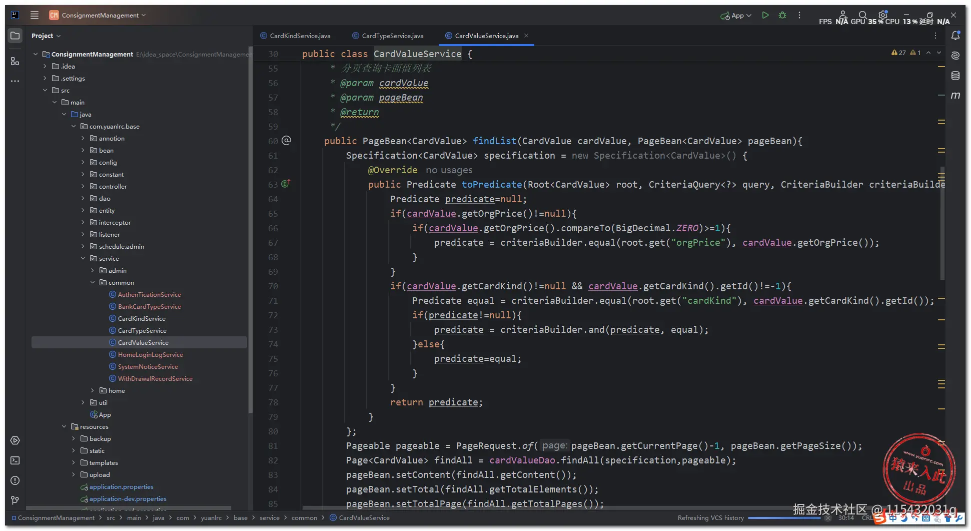
Task: Select AuthenTicationService in project tree
Action: click(x=149, y=294)
